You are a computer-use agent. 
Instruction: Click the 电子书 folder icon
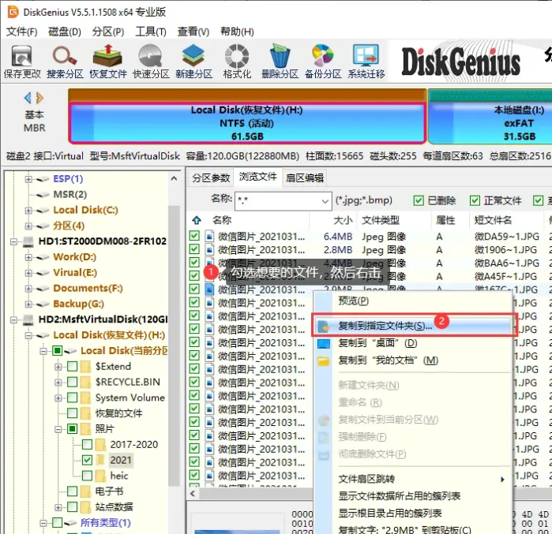pos(85,491)
